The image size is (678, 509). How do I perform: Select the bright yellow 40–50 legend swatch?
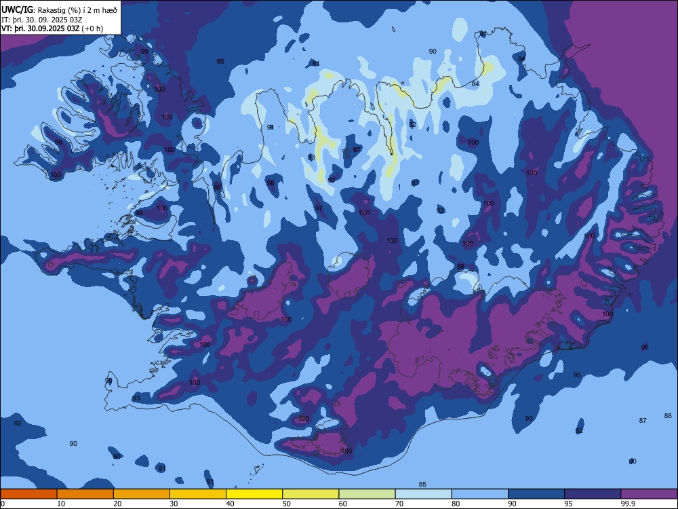pyautogui.click(x=254, y=494)
